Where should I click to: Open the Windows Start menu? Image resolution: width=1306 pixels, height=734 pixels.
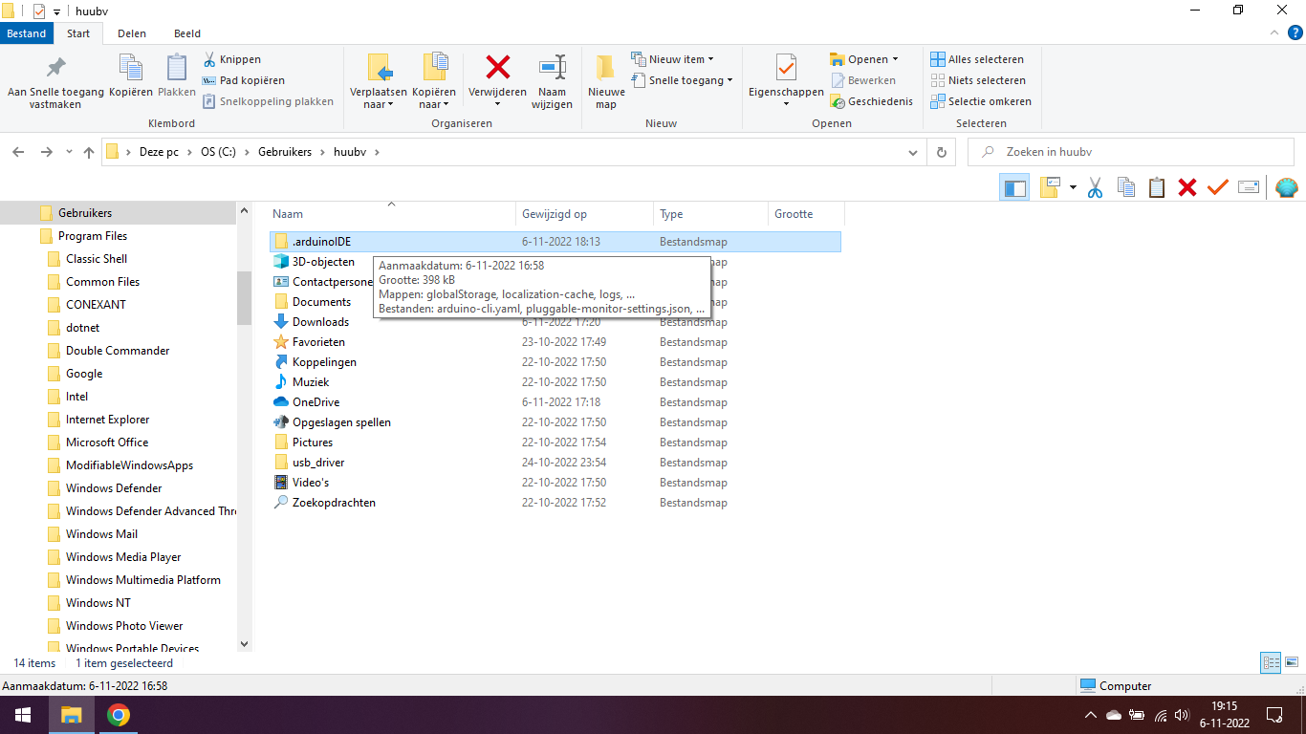pos(23,715)
